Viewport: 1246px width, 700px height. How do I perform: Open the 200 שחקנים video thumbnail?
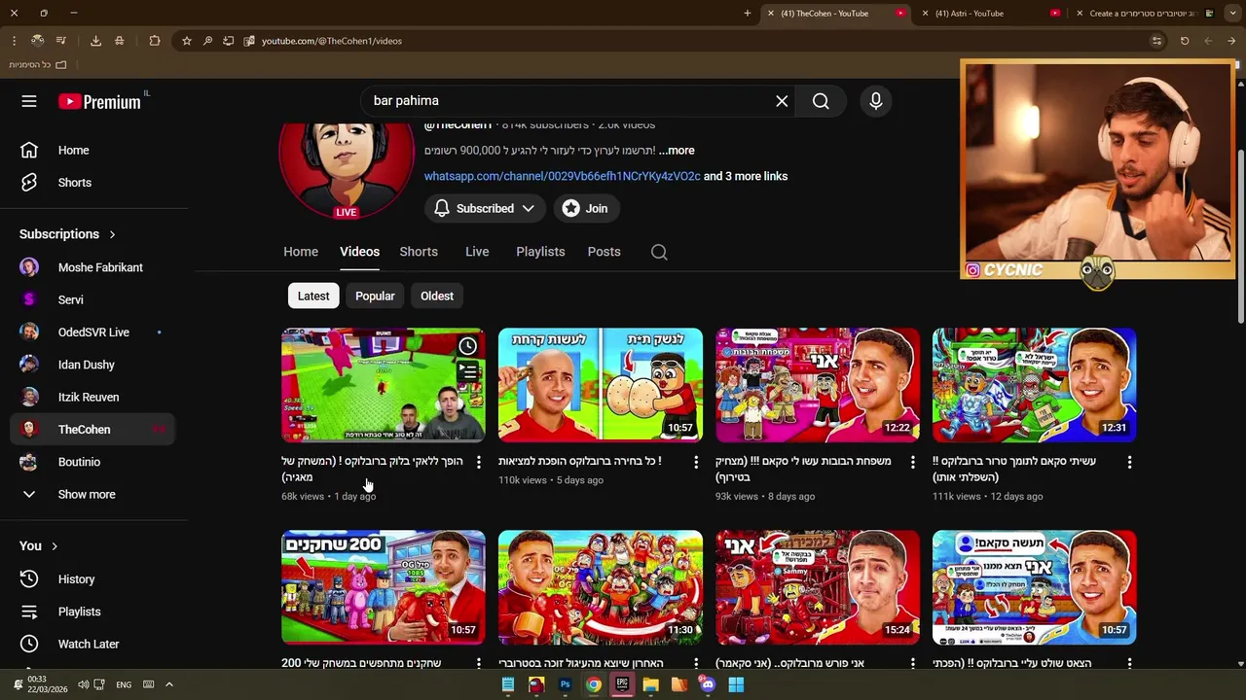click(383, 587)
